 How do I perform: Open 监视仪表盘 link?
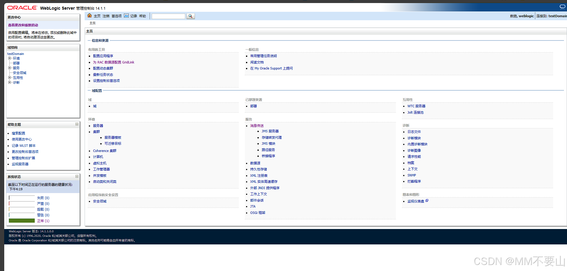[416, 201]
